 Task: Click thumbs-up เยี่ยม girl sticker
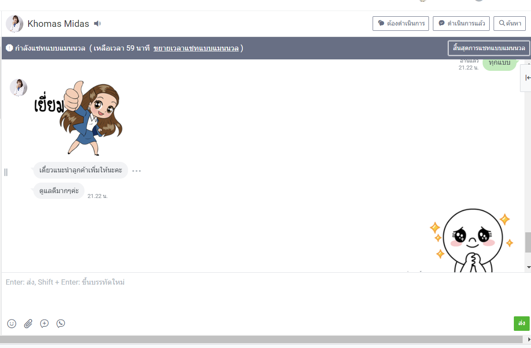79,117
